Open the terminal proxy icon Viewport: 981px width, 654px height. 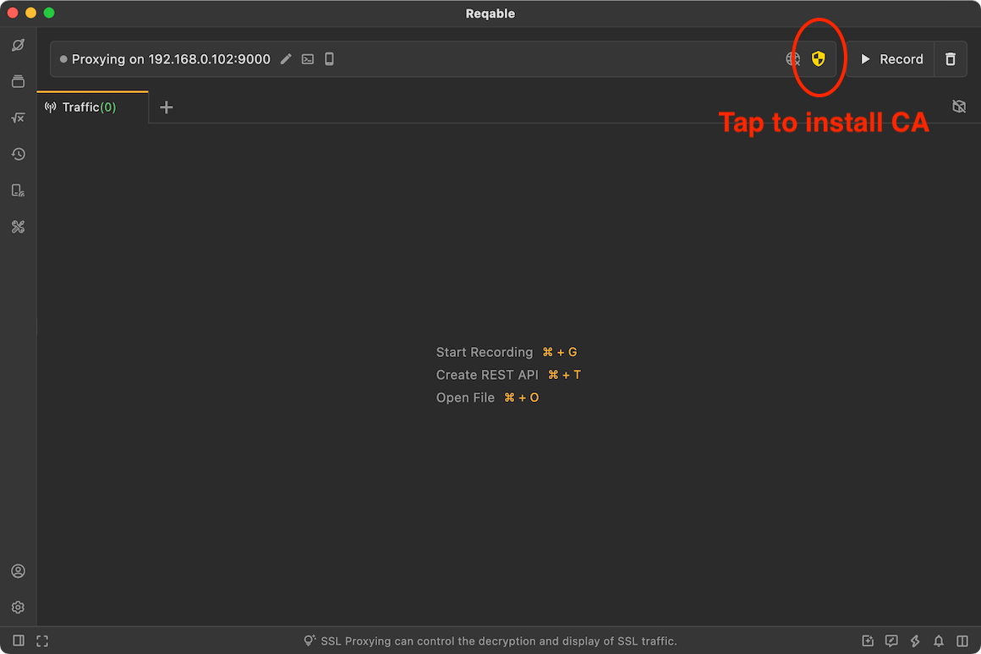point(307,59)
